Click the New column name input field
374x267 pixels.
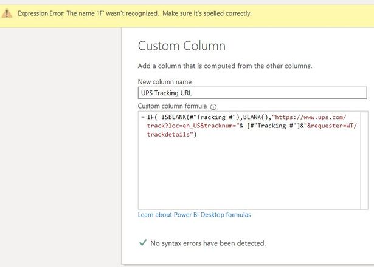coord(252,93)
